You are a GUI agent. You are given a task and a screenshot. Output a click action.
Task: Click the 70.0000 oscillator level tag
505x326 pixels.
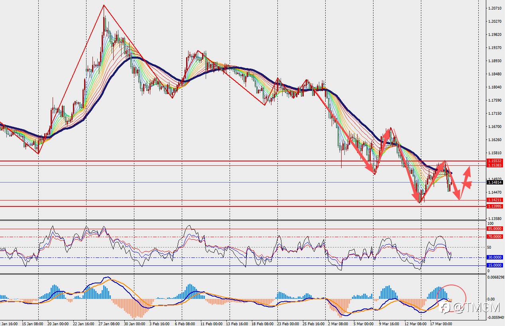pos(495,237)
